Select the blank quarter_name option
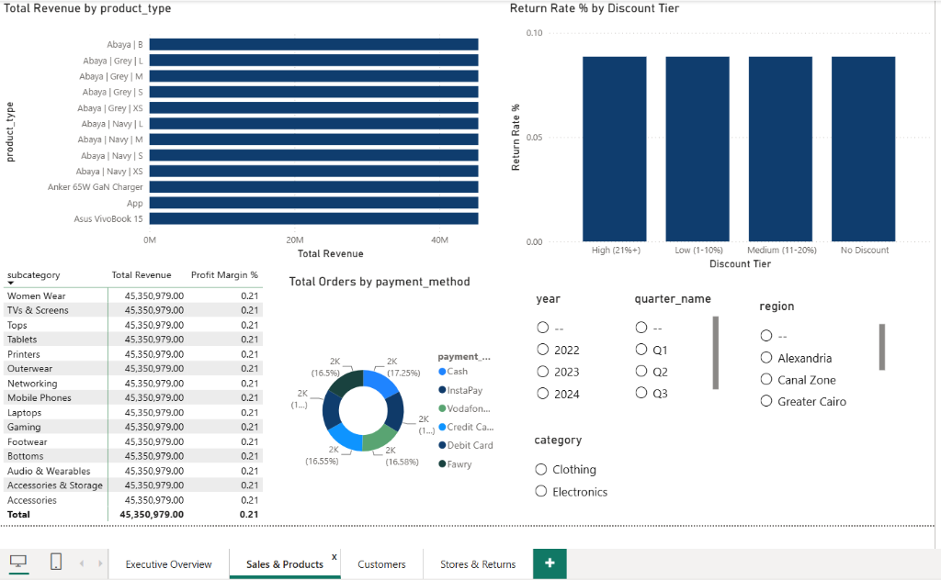 coord(641,327)
